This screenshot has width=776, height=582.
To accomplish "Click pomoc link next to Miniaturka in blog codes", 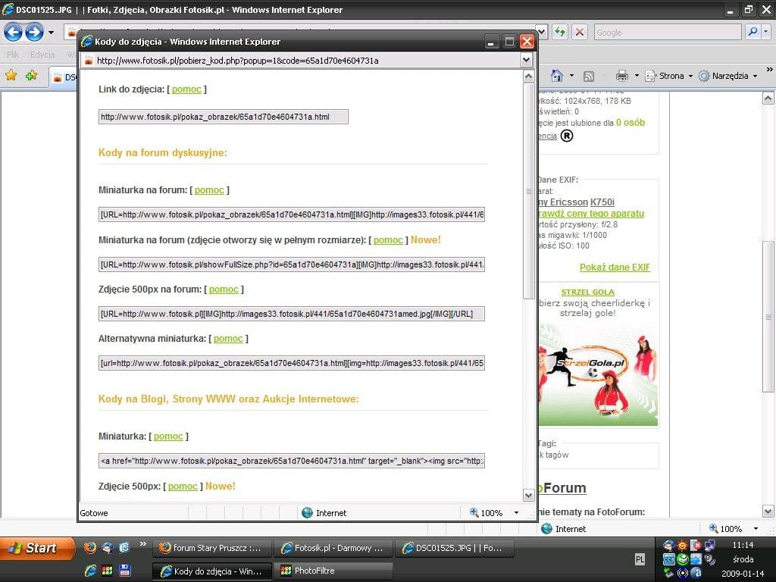I will 168,436.
